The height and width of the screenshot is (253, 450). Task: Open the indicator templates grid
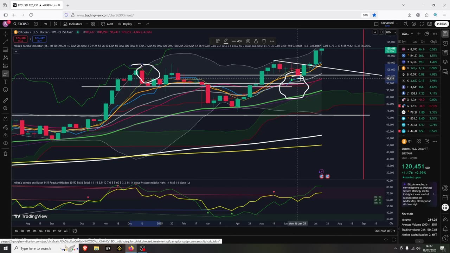coord(93,24)
